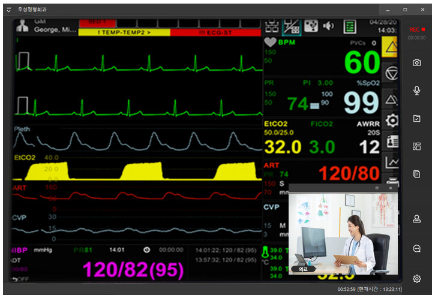Click the red ART waveform label
Image resolution: width=435 pixels, height=298 pixels.
pyautogui.click(x=19, y=188)
